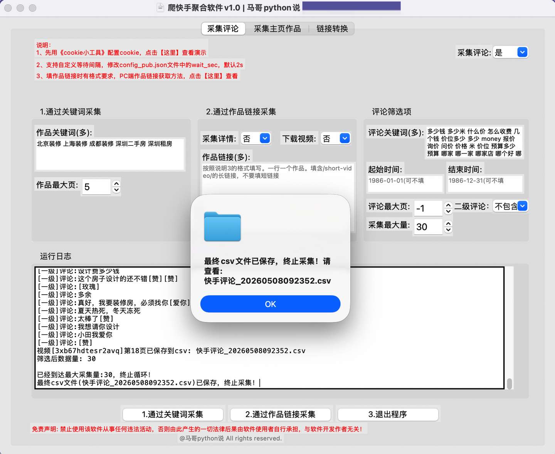This screenshot has width=555, height=454.
Task: Click log line 评论:小田我爱你
Action: 75,335
